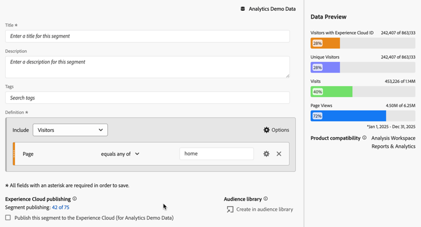Viewport: 421px width, 227px height.
Task: Enable Publish this segment to Experience Cloud checkbox
Action: coord(8,217)
